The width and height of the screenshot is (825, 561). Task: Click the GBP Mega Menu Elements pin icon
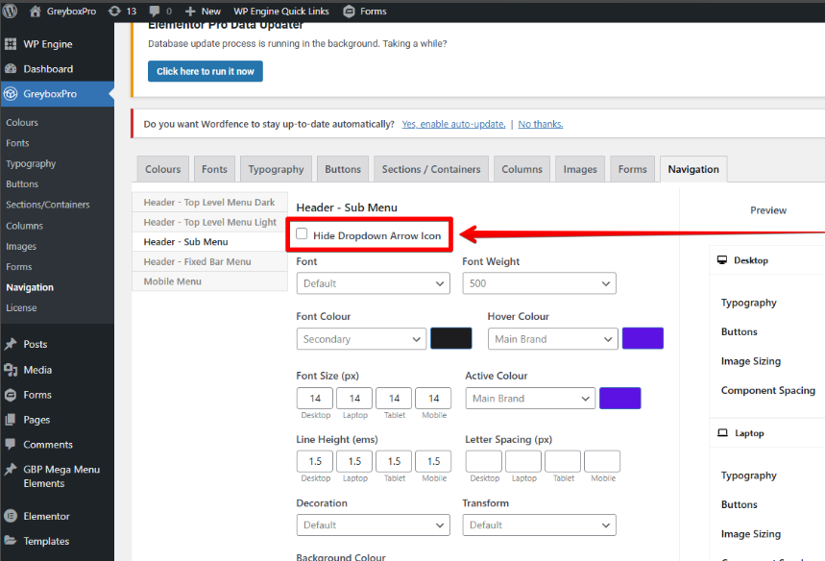[11, 470]
